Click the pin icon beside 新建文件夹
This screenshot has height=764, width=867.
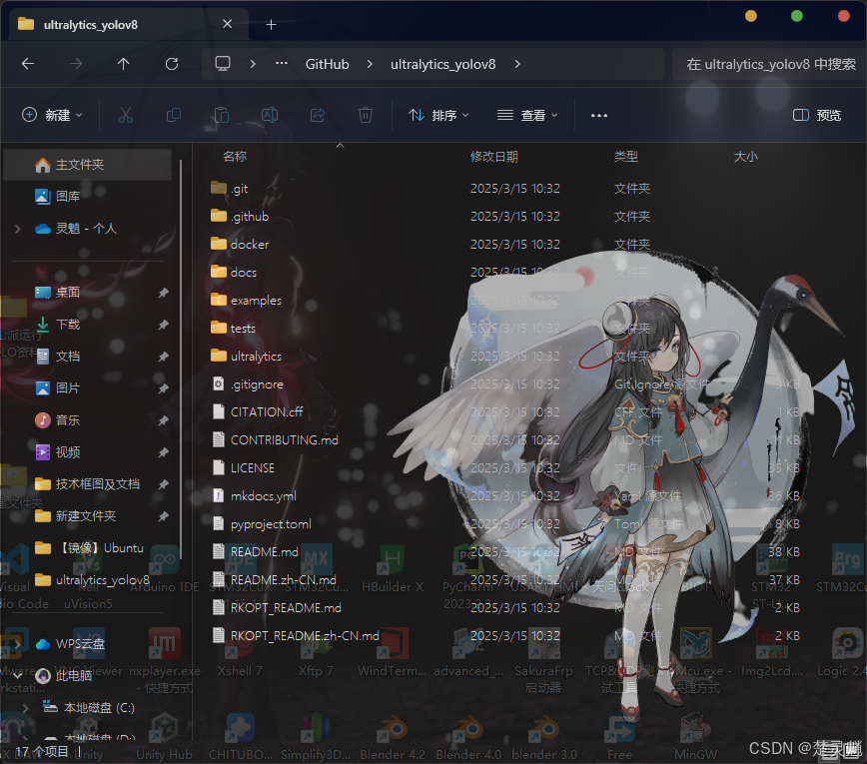[x=163, y=516]
